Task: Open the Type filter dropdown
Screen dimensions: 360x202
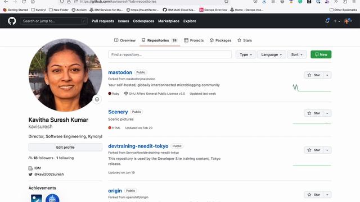Action: pos(246,54)
